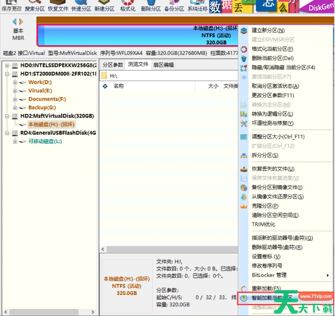The height and width of the screenshot is (316, 335).
Task: Switch to the 分区参数 tab
Action: click(113, 64)
